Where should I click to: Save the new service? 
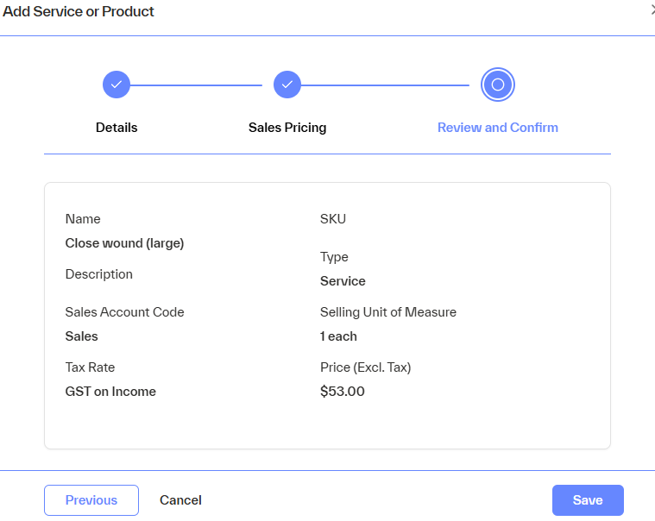[588, 500]
